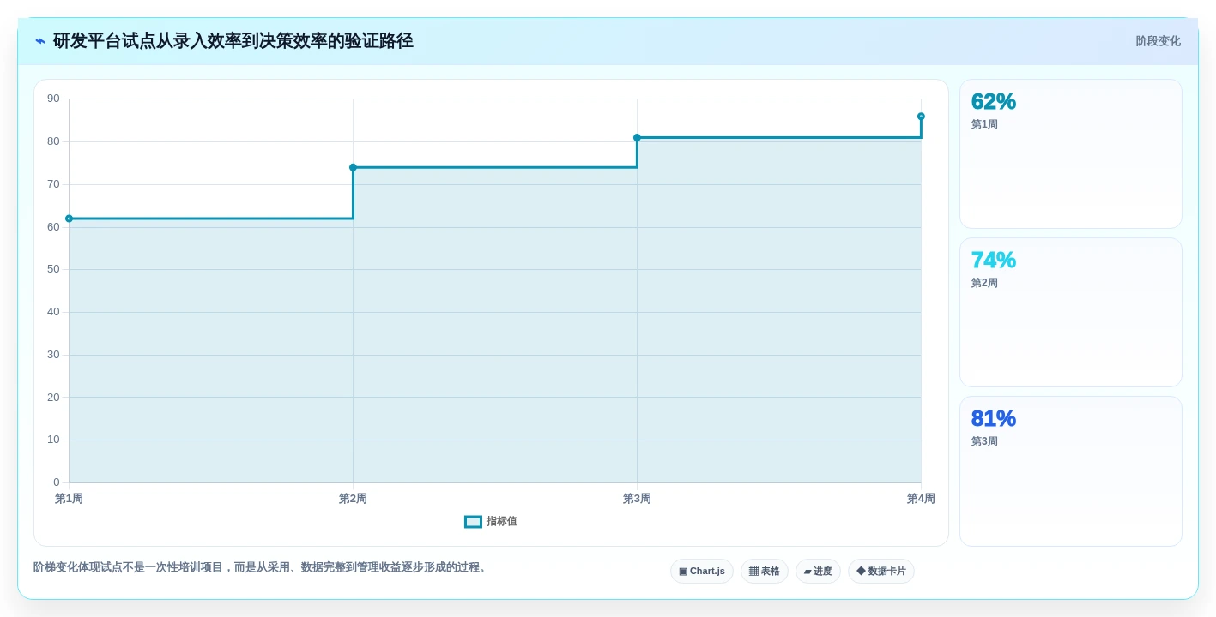Click the 50 y-axis value
1216x617 pixels.
pyautogui.click(x=53, y=269)
